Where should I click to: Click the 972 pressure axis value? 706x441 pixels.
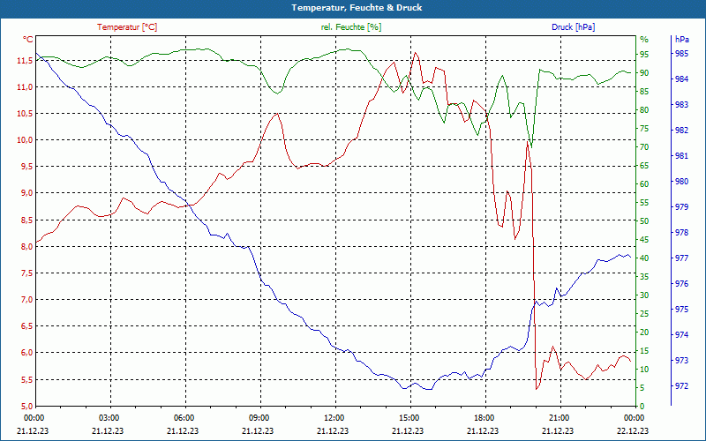(682, 386)
